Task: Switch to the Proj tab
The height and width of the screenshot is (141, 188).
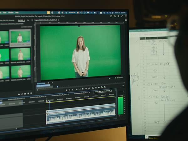Action: 28,20
